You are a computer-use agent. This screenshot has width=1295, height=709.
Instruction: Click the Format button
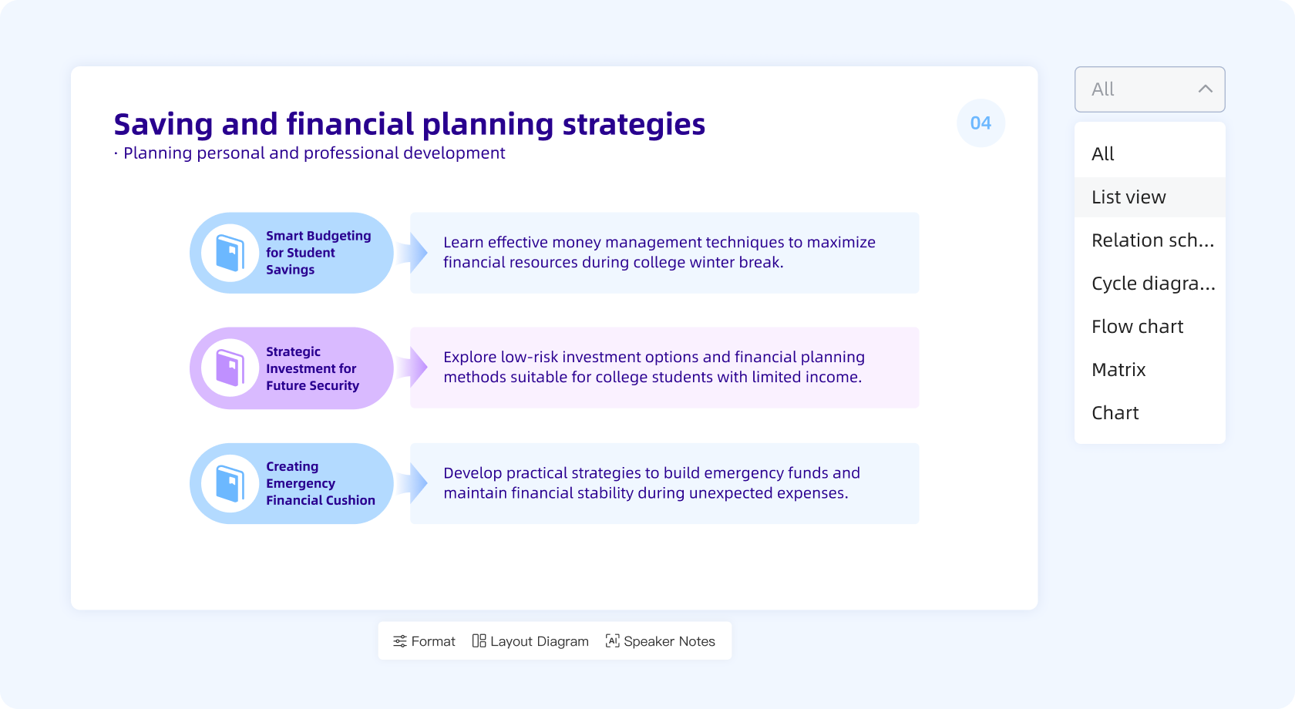point(423,640)
